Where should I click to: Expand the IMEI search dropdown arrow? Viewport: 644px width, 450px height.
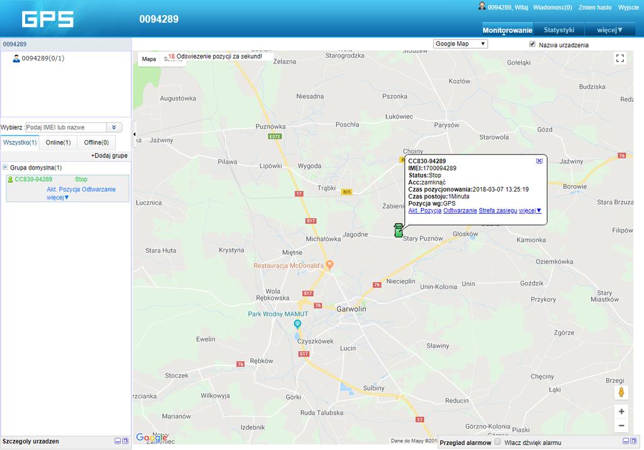[x=114, y=127]
